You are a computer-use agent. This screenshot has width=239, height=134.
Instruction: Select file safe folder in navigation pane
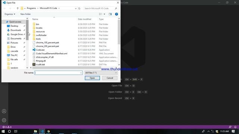[14, 60]
